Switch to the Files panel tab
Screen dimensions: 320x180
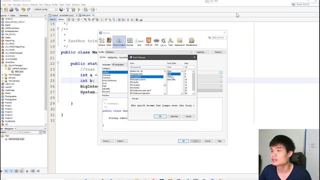pos(13,15)
